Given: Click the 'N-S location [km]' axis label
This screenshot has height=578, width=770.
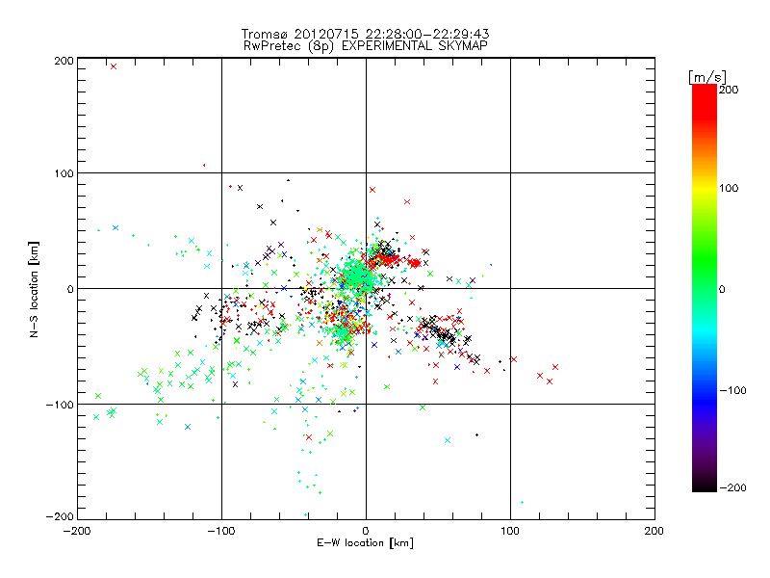Looking at the screenshot, I should [x=34, y=289].
